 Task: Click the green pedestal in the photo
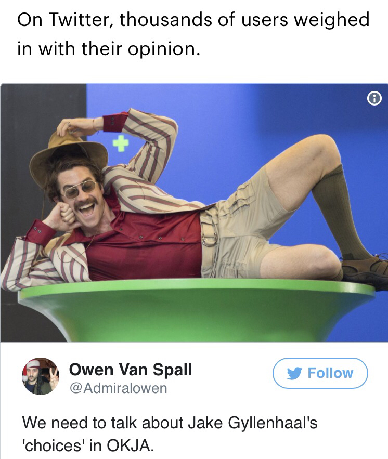point(196,310)
